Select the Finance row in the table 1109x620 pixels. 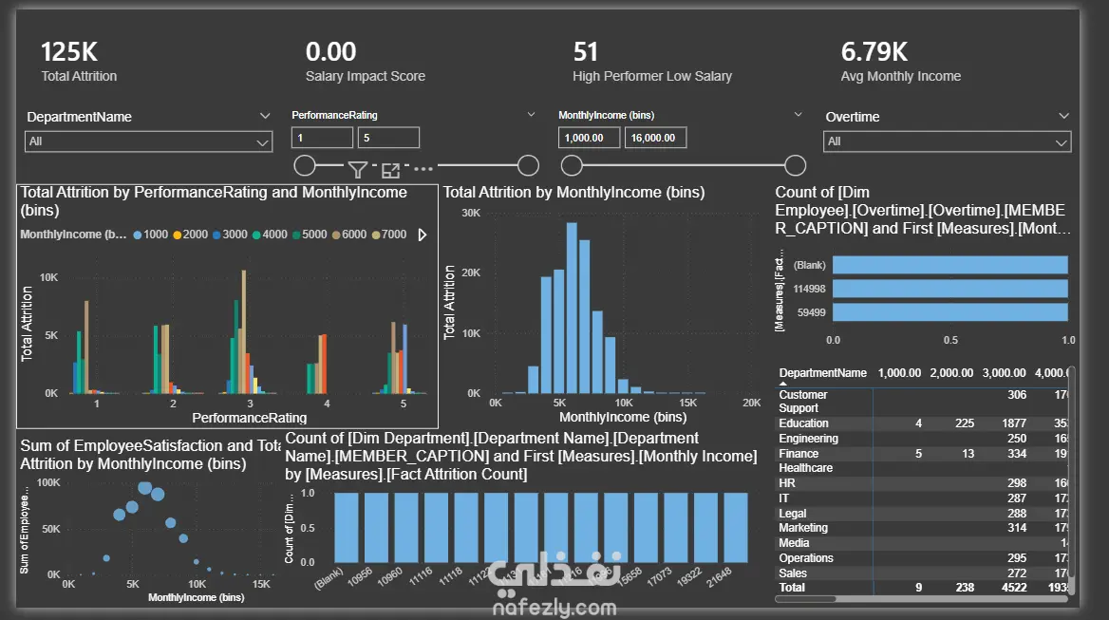(x=922, y=453)
